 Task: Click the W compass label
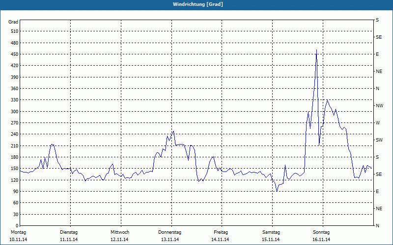point(378,123)
